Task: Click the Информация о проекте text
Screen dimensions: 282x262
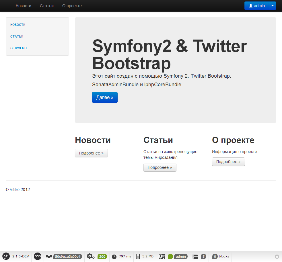Action: (234, 152)
